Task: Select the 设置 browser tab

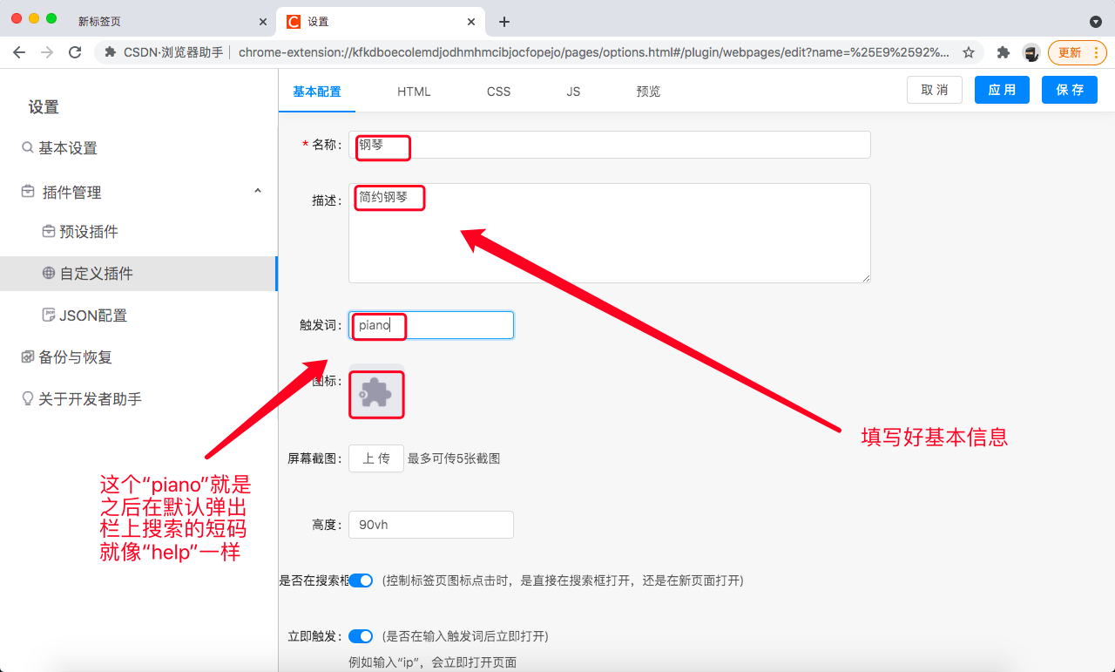Action: tap(380, 22)
